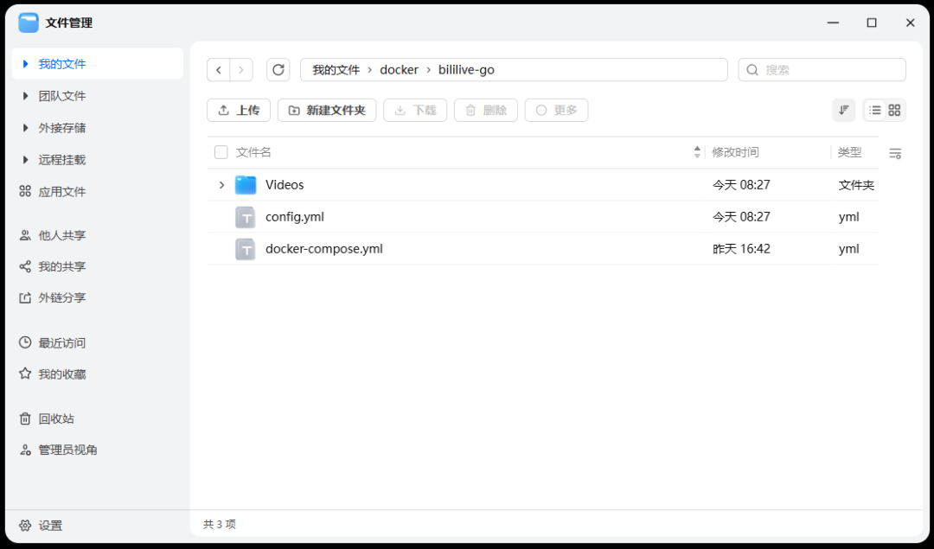934x549 pixels.
Task: Open the 回收站 recycle bin
Action: click(x=56, y=418)
